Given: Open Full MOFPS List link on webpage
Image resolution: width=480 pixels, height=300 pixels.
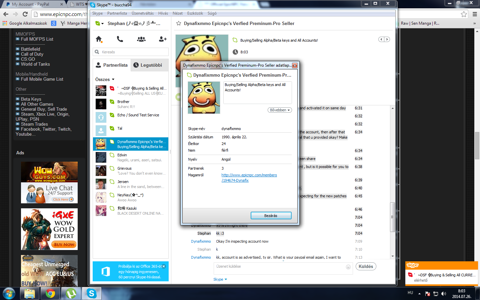Looking at the screenshot, I should coord(37,39).
